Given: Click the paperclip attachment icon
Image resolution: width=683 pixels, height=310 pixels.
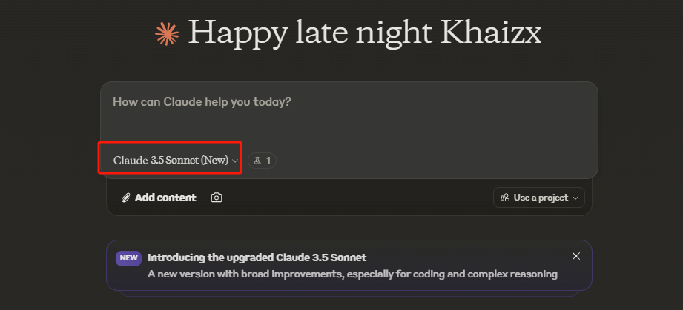Looking at the screenshot, I should 126,198.
